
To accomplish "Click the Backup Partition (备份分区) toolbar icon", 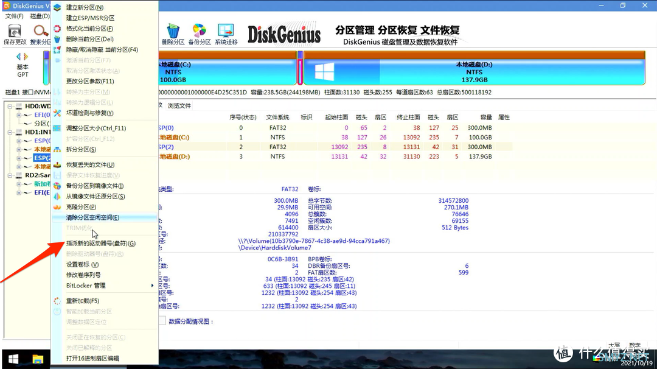I will click(x=200, y=34).
